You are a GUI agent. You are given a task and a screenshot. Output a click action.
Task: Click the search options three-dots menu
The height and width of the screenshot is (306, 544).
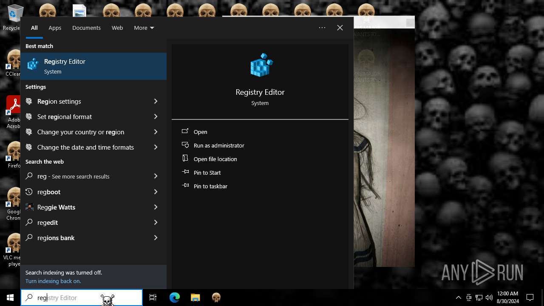(322, 28)
